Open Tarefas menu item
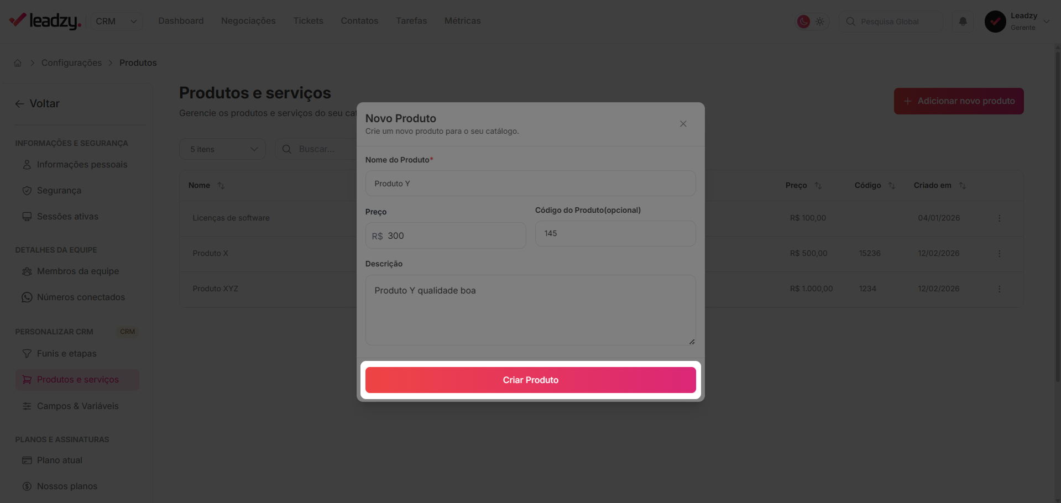The image size is (1061, 503). pos(411,21)
